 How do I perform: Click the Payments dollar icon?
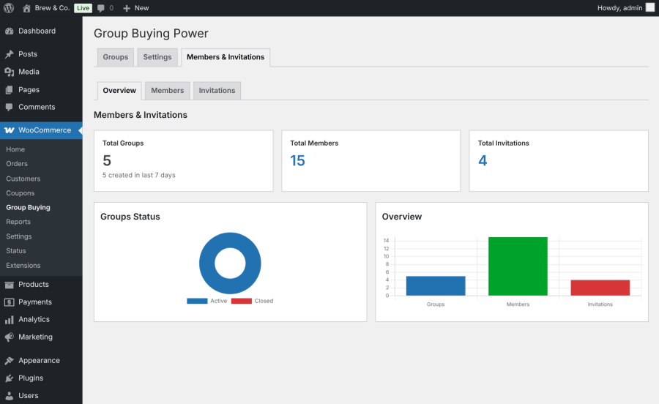(10, 302)
